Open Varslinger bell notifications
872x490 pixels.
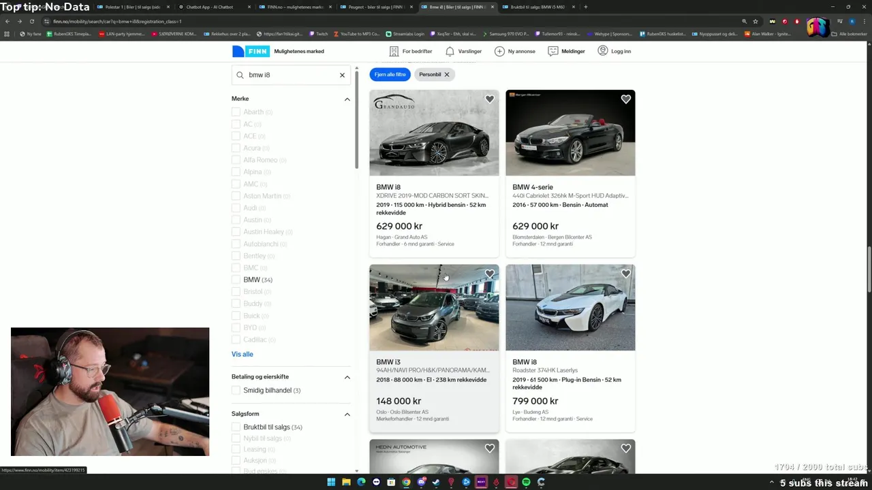click(463, 51)
